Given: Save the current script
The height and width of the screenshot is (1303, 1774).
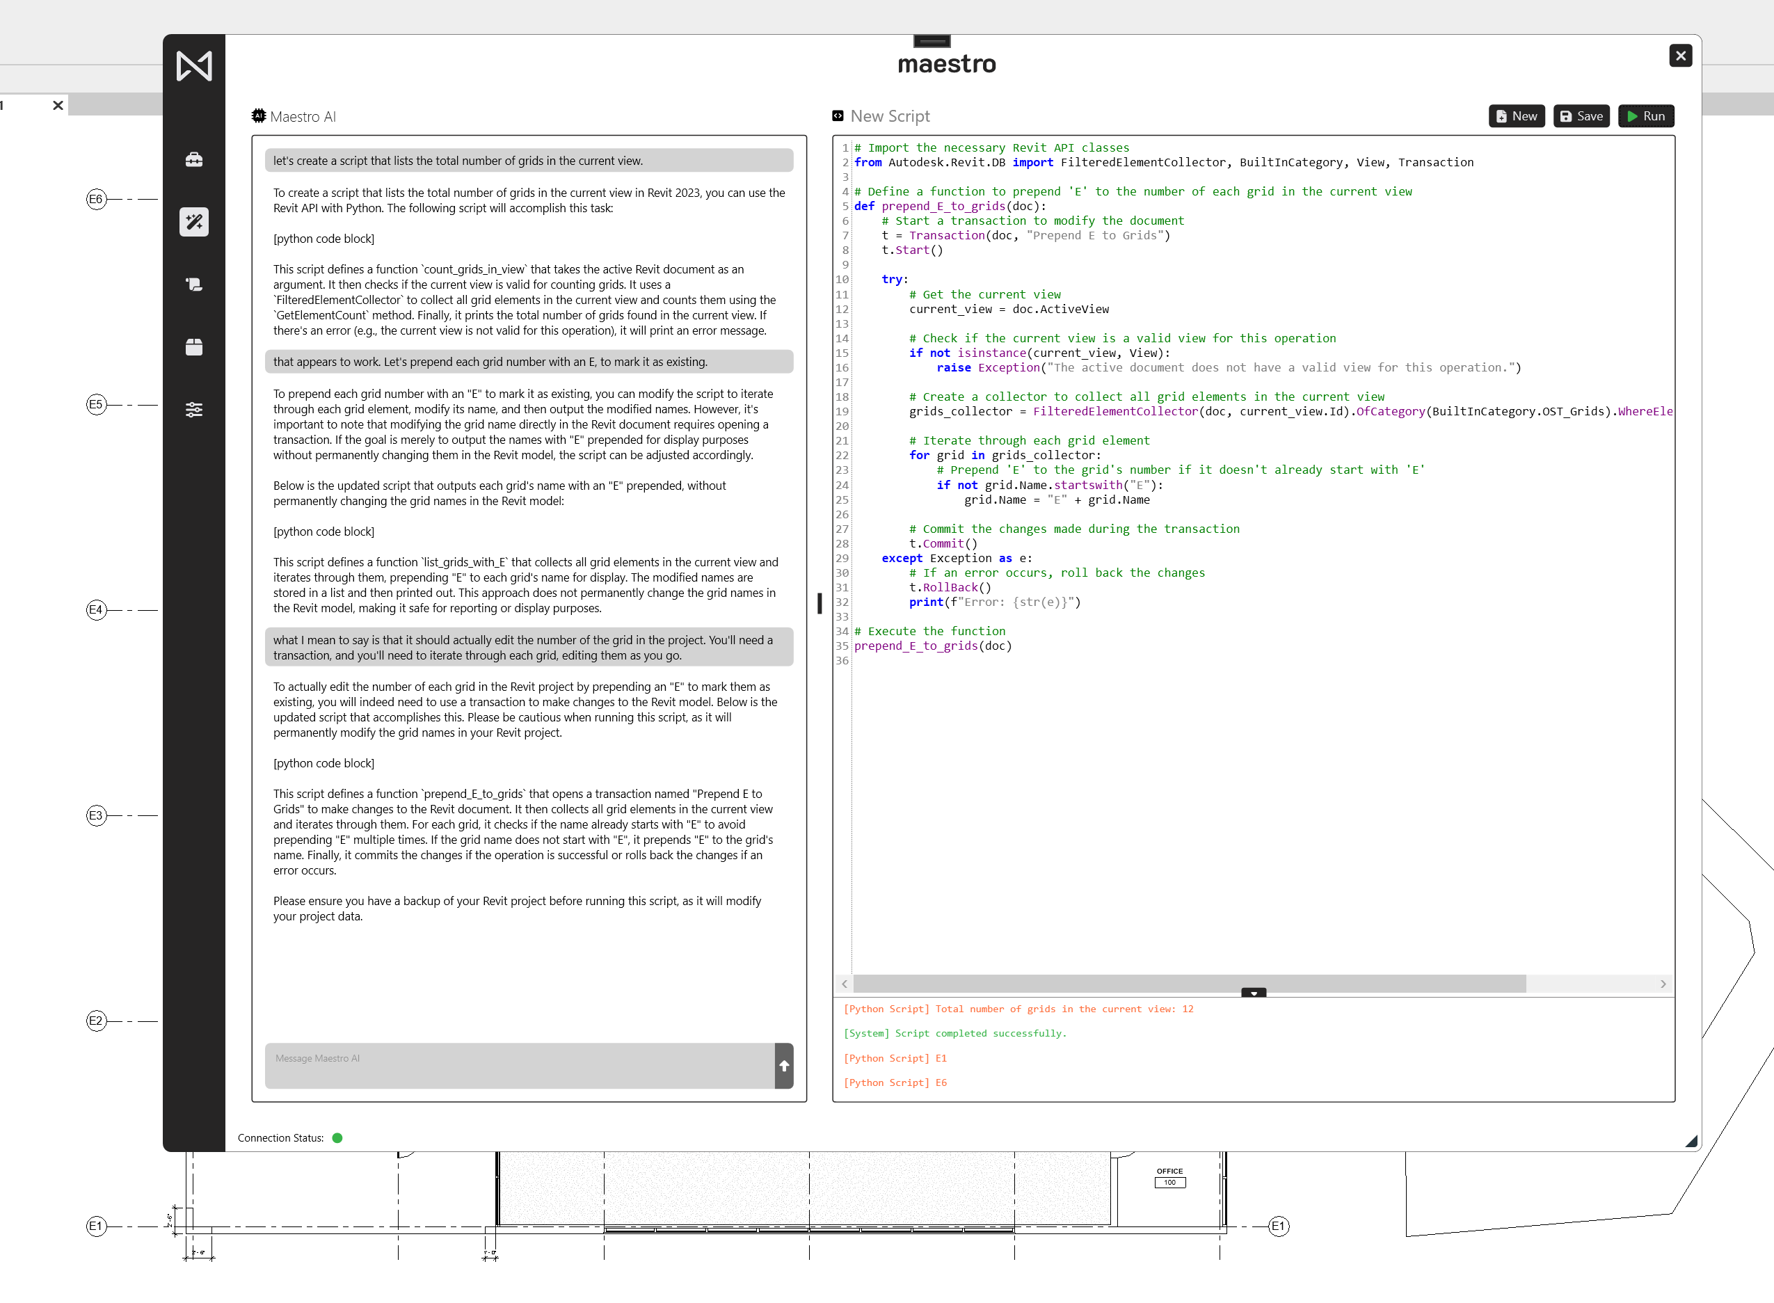Looking at the screenshot, I should (x=1581, y=116).
